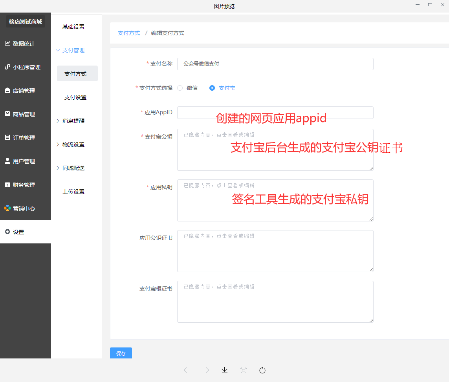
Task: Click the marketing center colorful icon
Action: tap(7, 208)
